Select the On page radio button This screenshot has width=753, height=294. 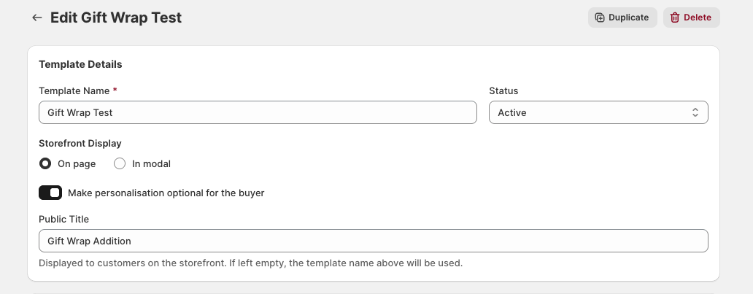pos(45,164)
